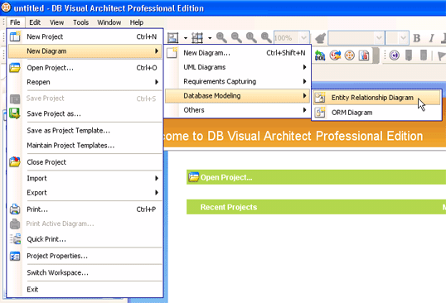Select the New Diagram item in File menu
The image size is (446, 303).
coord(85,51)
